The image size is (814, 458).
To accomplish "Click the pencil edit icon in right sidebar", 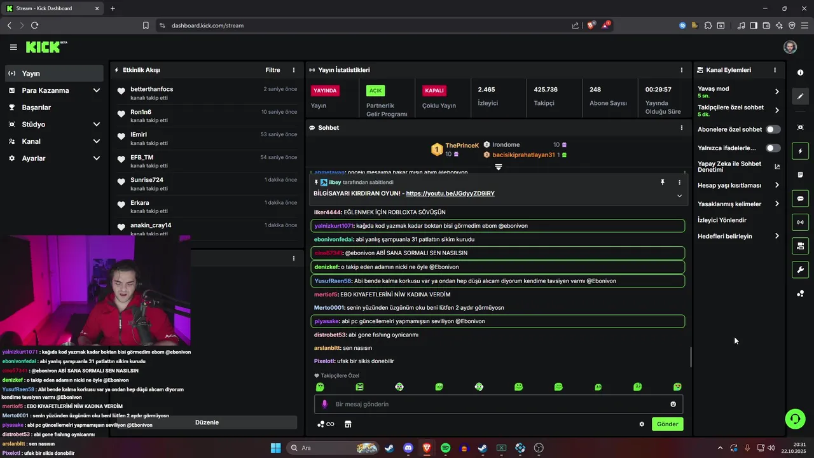I will [x=800, y=97].
